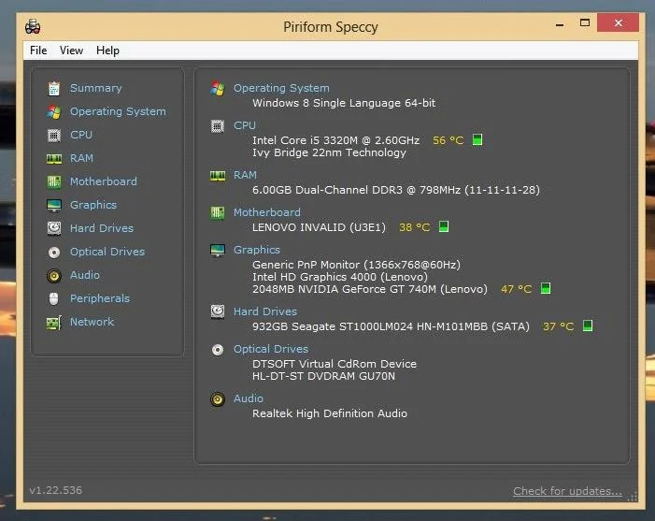Click the Operating System heading link in summary

[281, 88]
